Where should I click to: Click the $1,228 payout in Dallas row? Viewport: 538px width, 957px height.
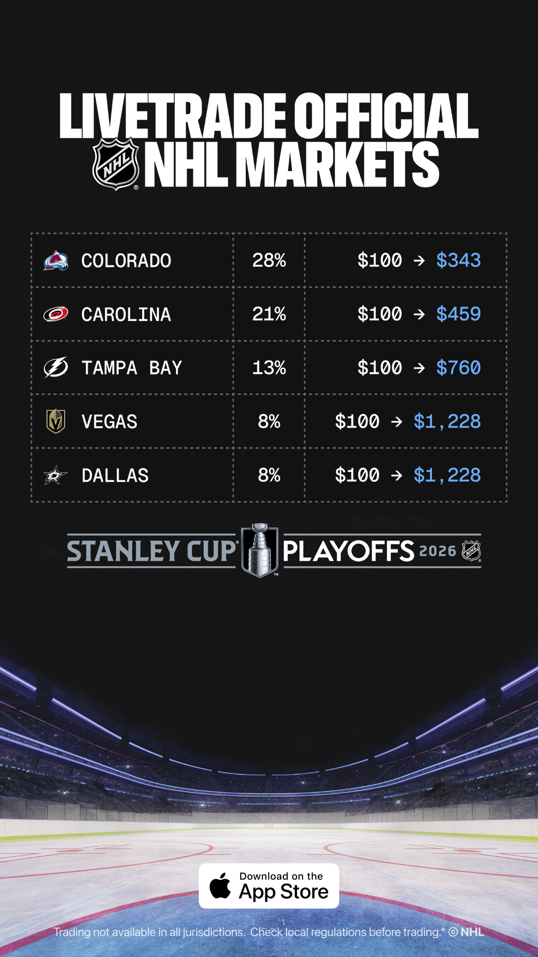tap(447, 475)
